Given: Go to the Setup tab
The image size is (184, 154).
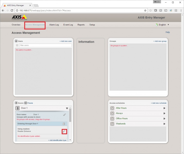Looking at the screenshot, I should coord(92,25).
